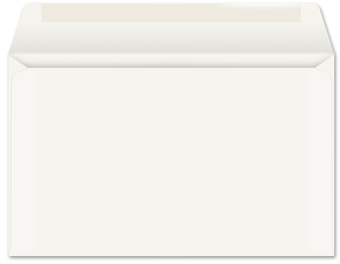Screen dimensions: 340x264
Task: Click the beige adhesive strip on the flap
Action: [x=171, y=13]
